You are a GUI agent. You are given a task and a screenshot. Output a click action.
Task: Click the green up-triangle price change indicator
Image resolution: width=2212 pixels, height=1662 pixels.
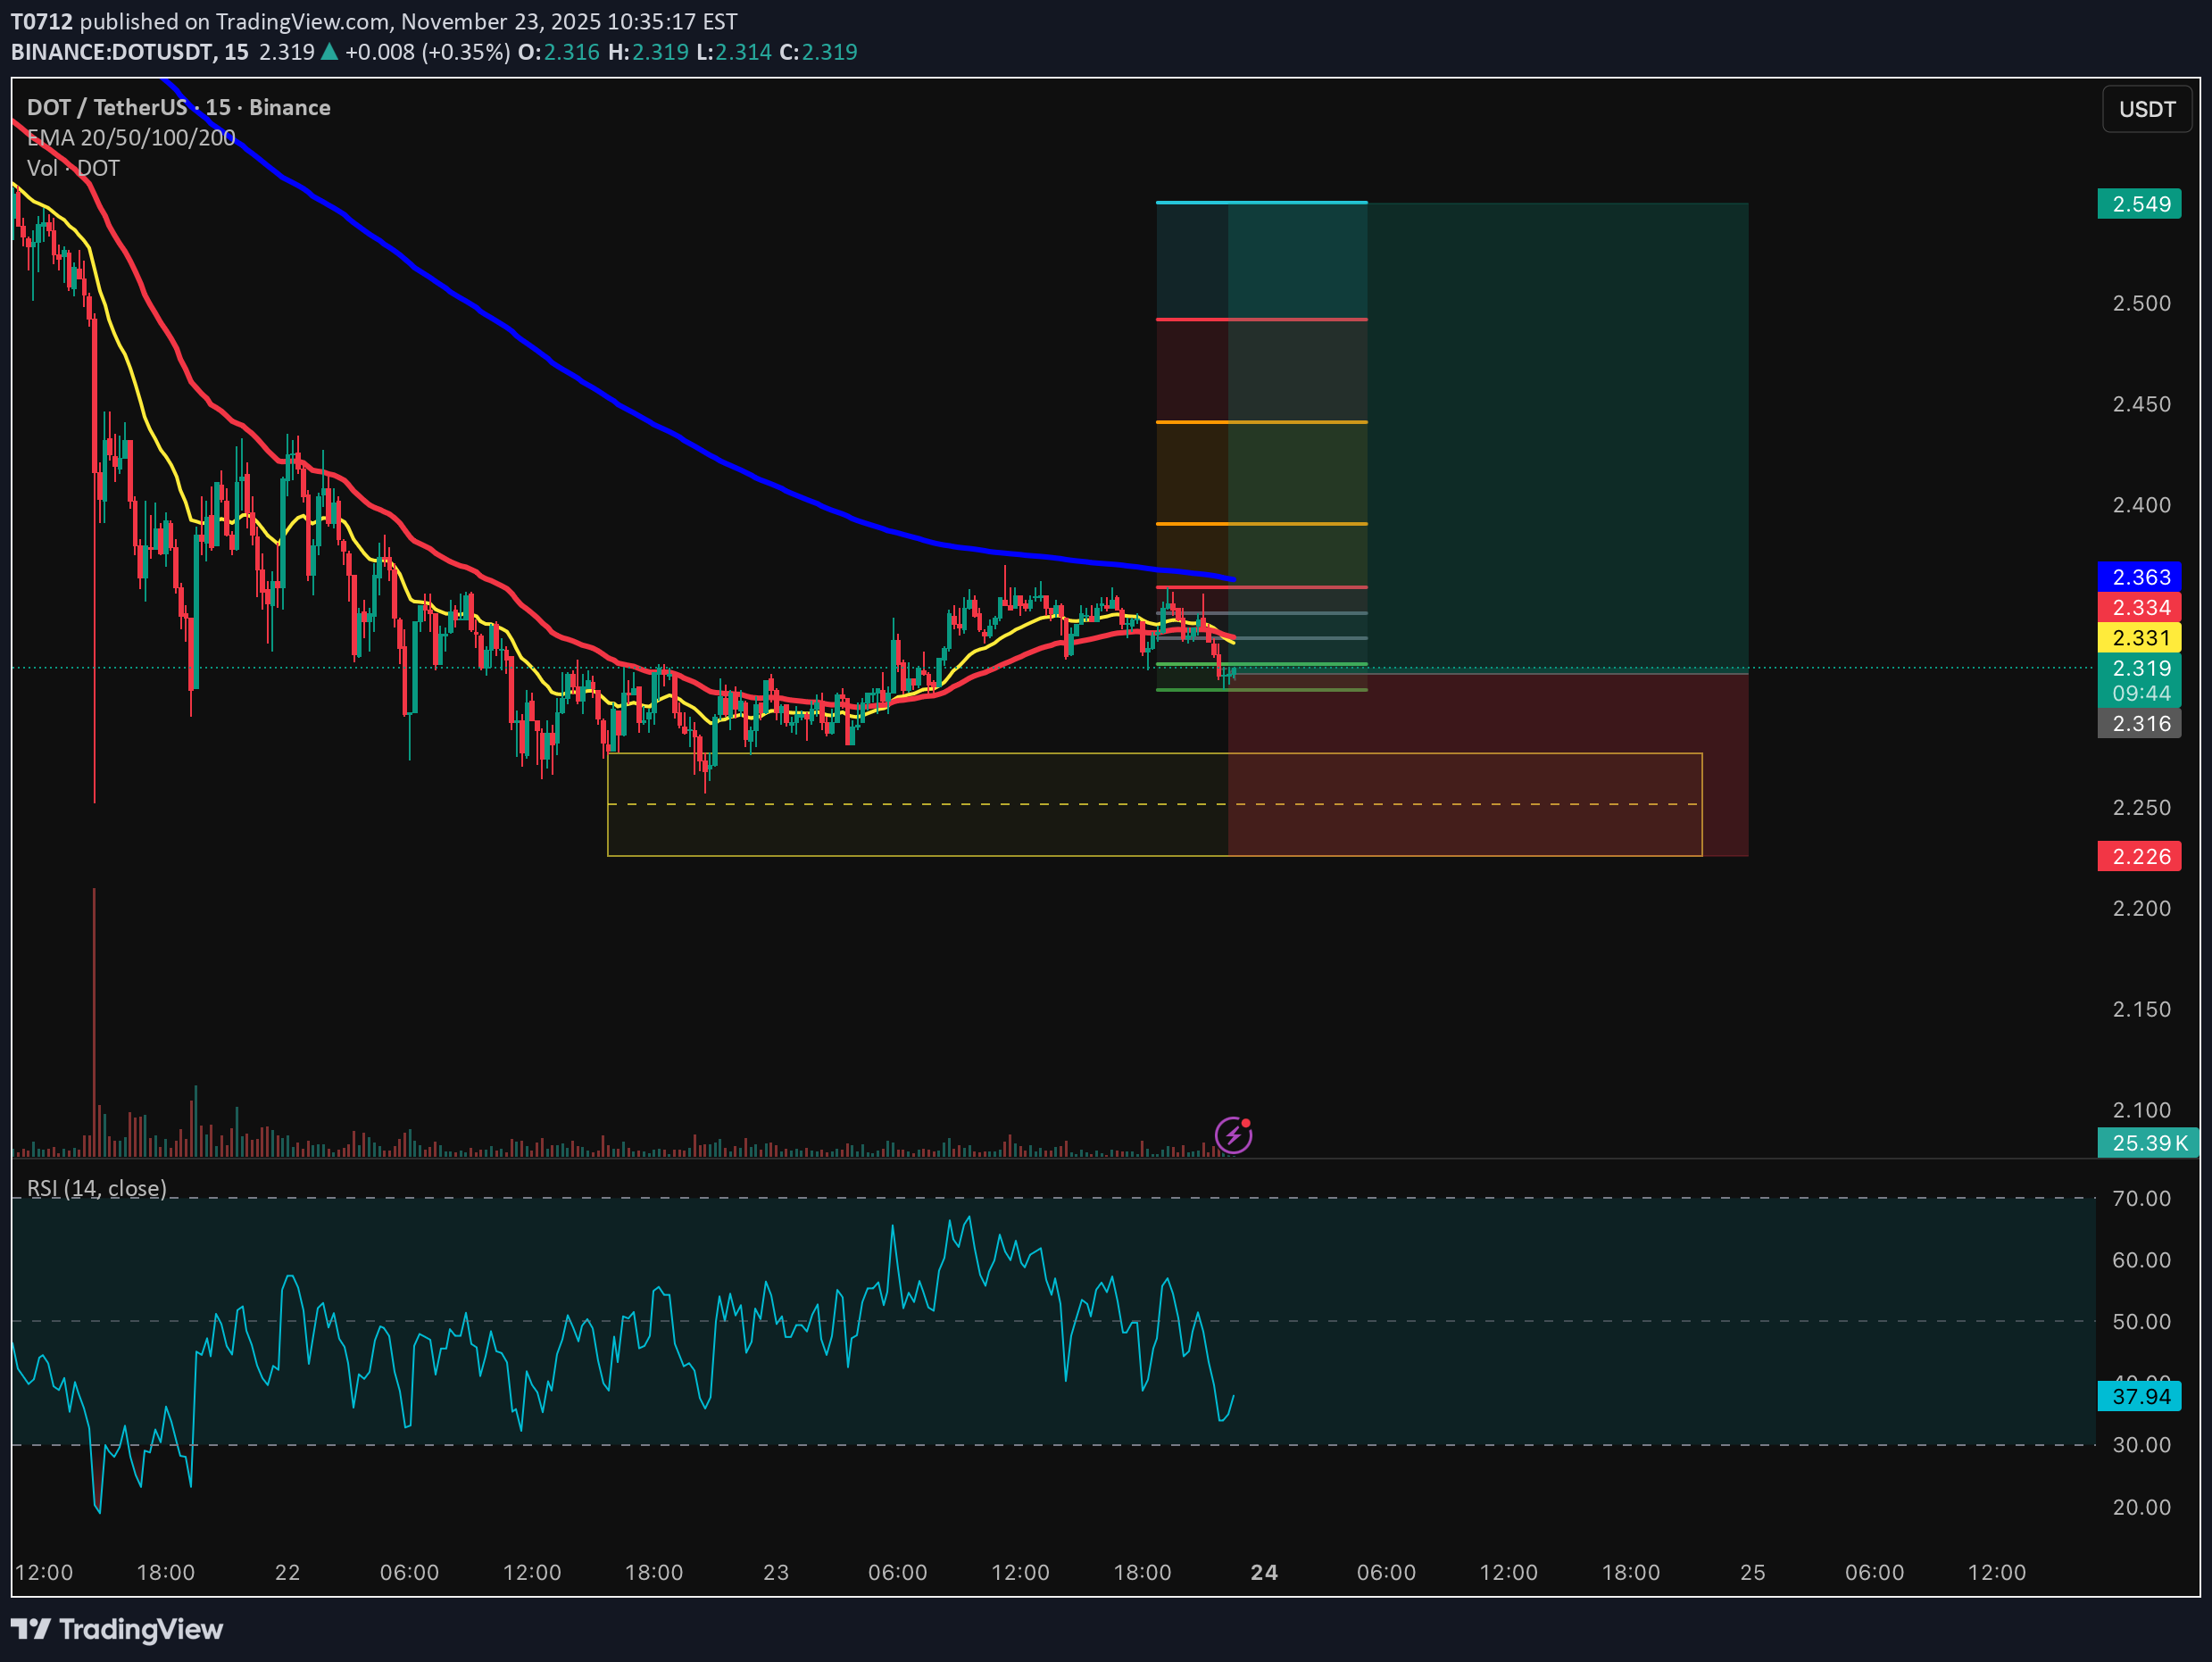click(329, 52)
